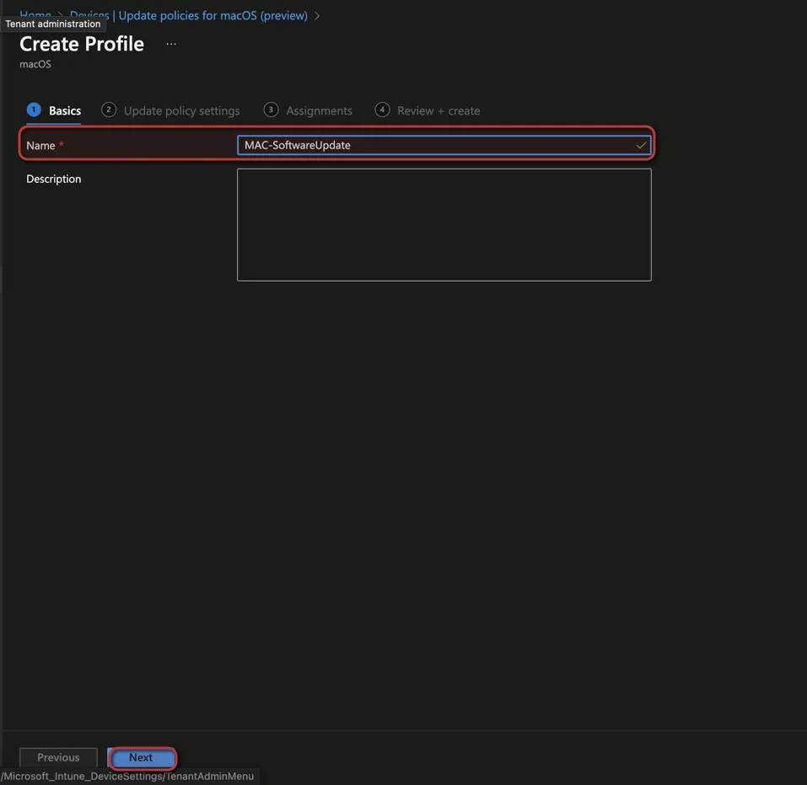This screenshot has height=785, width=807.
Task: Click the step 3 circle icon
Action: (271, 110)
